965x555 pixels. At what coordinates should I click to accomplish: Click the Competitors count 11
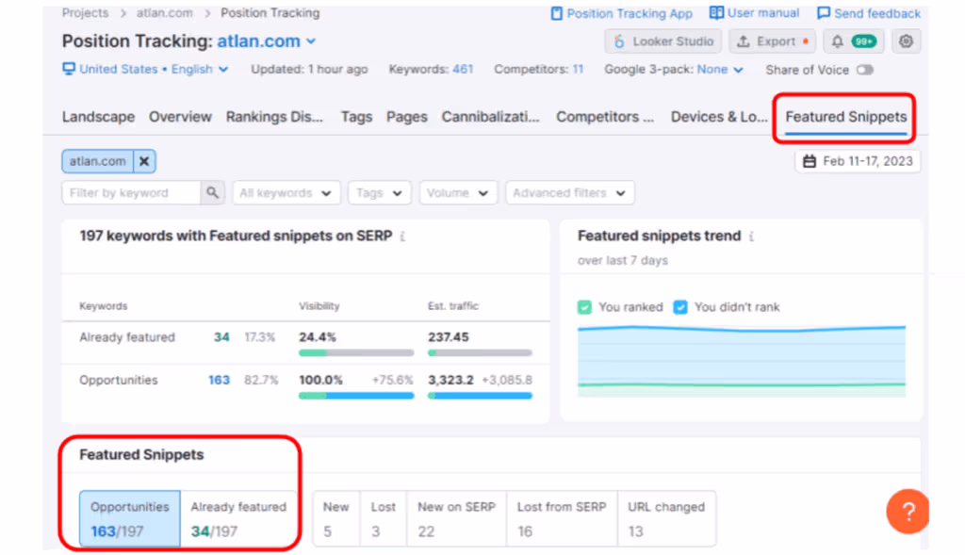578,70
